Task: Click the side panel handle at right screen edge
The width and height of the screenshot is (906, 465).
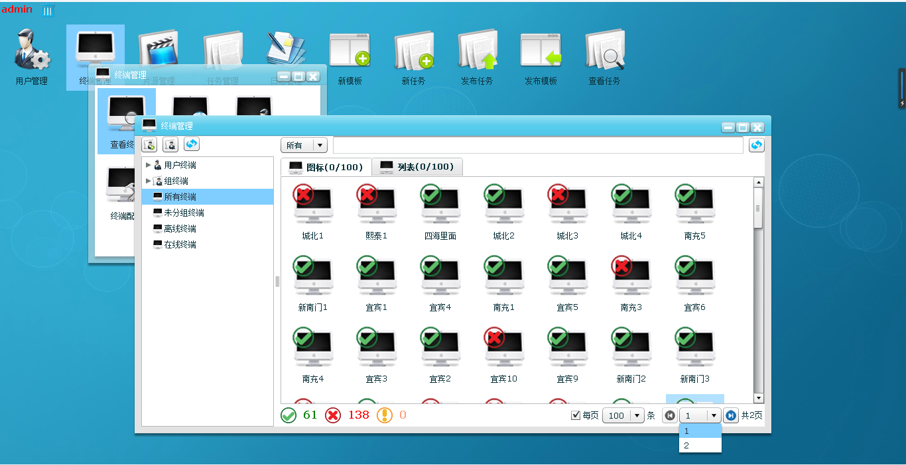Action: tap(902, 87)
